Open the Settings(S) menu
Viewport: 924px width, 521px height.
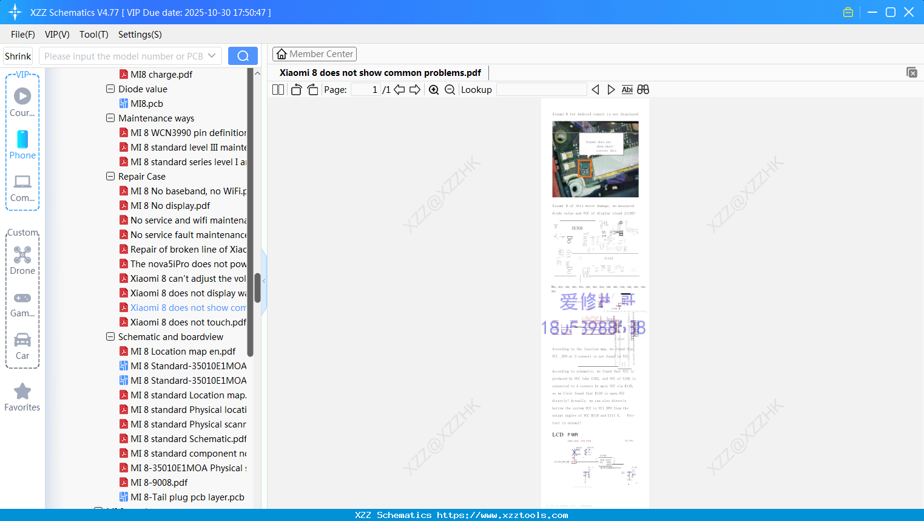140,35
